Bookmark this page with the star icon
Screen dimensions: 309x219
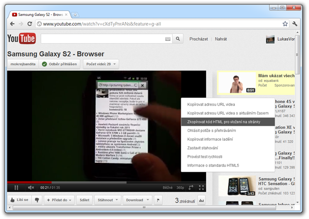tap(285, 24)
